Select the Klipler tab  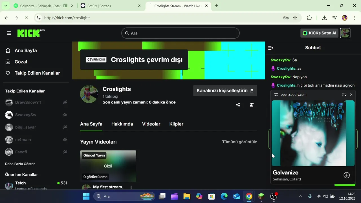pyautogui.click(x=176, y=124)
